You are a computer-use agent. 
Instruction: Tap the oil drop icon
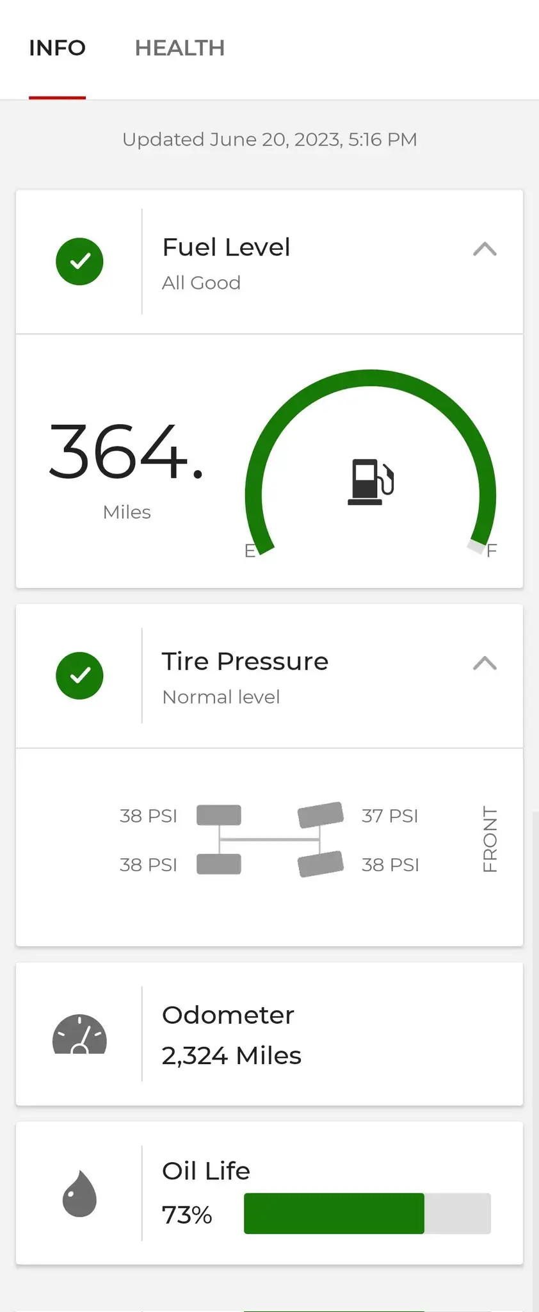point(79,1193)
